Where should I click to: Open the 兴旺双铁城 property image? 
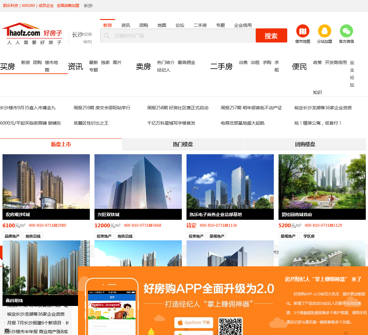pos(138,182)
